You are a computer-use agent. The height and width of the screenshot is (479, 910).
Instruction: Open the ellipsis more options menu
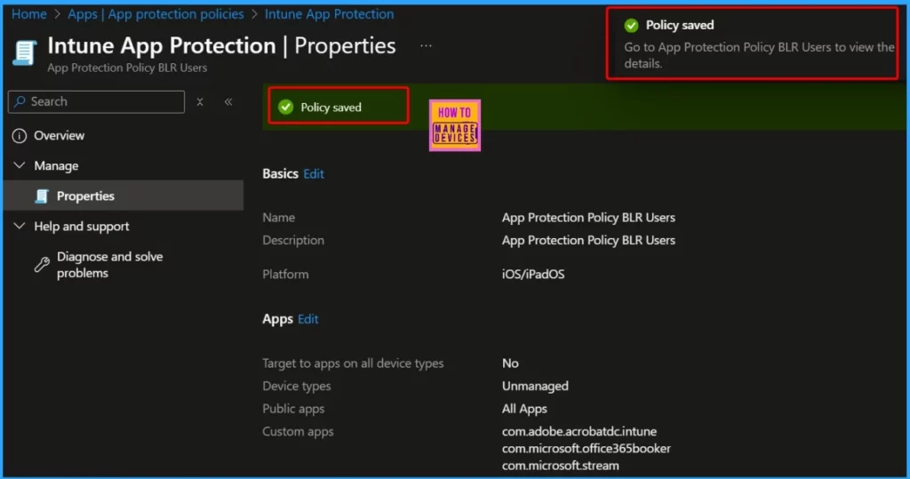(x=426, y=46)
